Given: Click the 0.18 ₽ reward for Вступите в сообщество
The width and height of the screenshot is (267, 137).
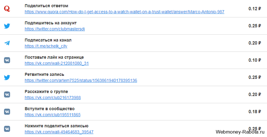Looking at the screenshot, I should (x=255, y=112).
